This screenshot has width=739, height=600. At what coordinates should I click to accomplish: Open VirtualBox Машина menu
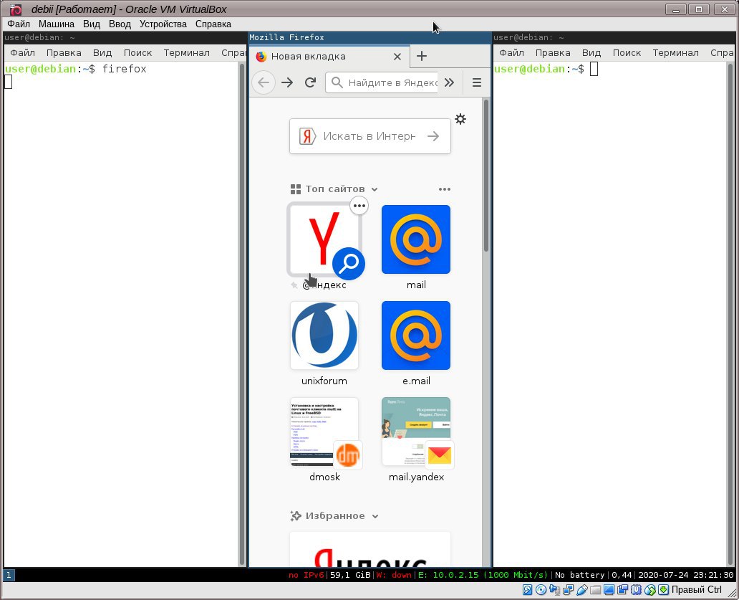(x=57, y=24)
